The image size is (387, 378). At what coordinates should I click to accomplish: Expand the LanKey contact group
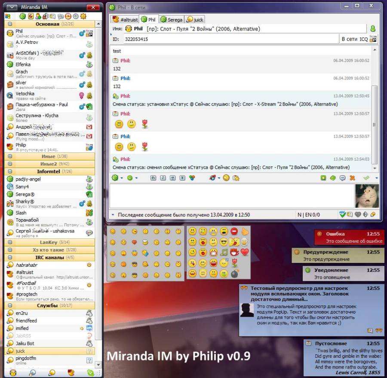point(10,242)
